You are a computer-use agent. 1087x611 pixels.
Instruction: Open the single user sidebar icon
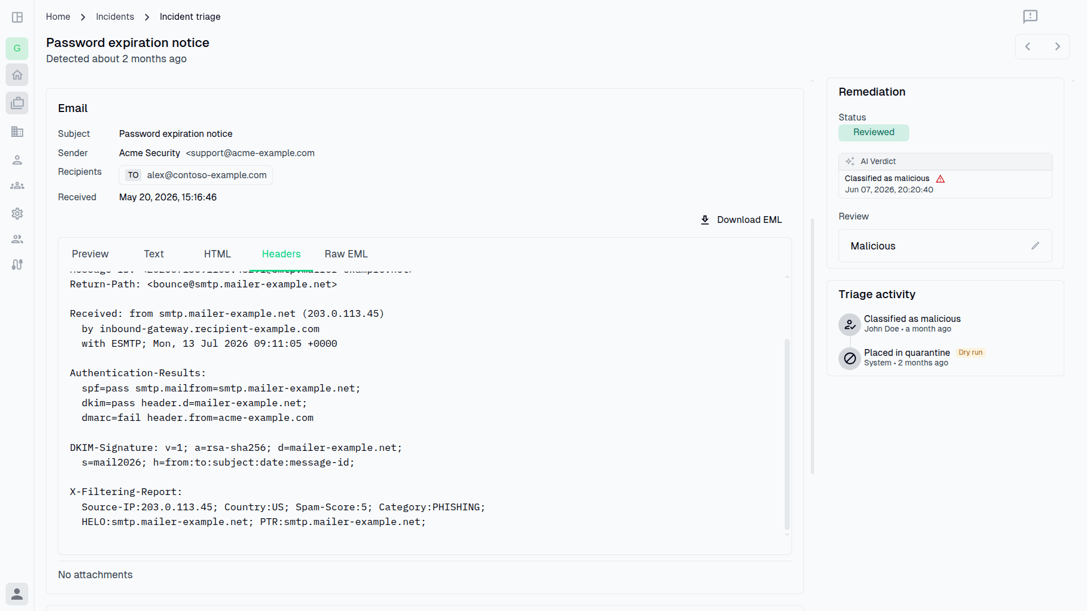point(17,160)
